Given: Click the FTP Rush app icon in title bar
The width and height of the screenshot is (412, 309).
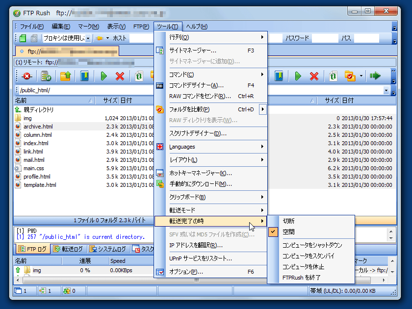Looking at the screenshot, I should point(17,13).
